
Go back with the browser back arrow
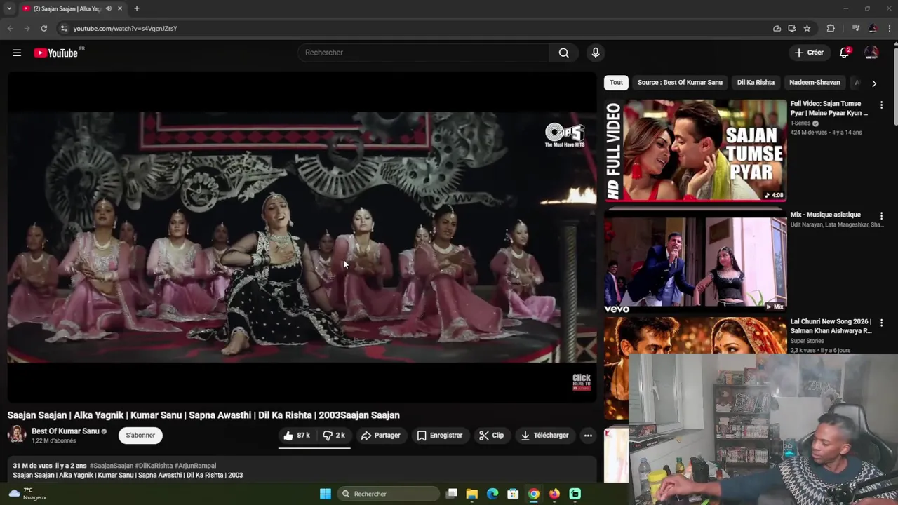pos(10,29)
